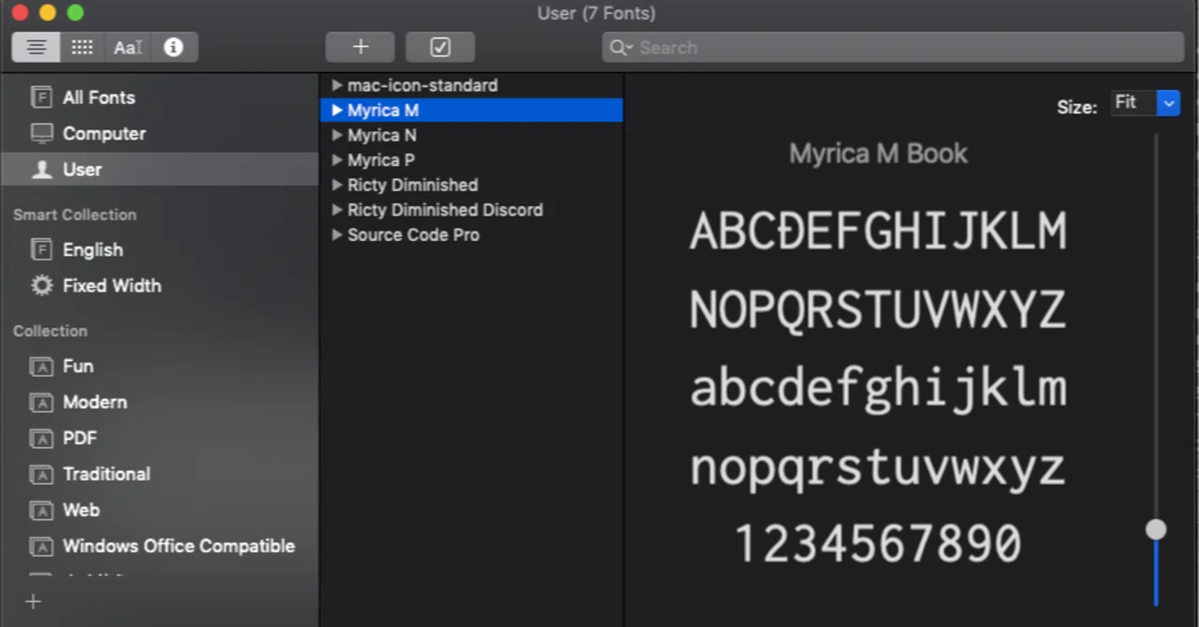The height and width of the screenshot is (627, 1199).
Task: Click the Computer monitor icon
Action: click(x=41, y=133)
